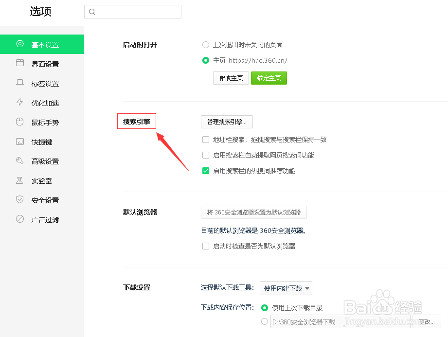Click the 界面设置 window icon
448x337 pixels.
(20, 63)
